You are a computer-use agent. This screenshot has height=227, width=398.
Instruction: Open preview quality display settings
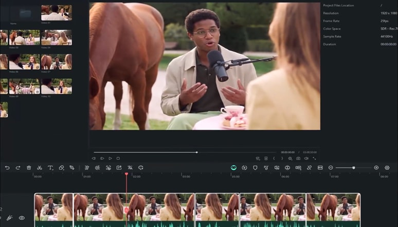coord(258,158)
